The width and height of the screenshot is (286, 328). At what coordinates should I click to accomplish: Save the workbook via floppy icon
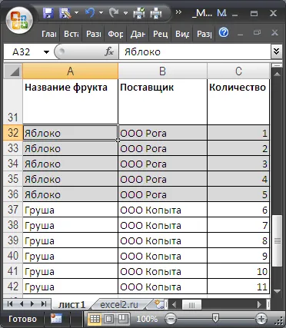pyautogui.click(x=48, y=12)
